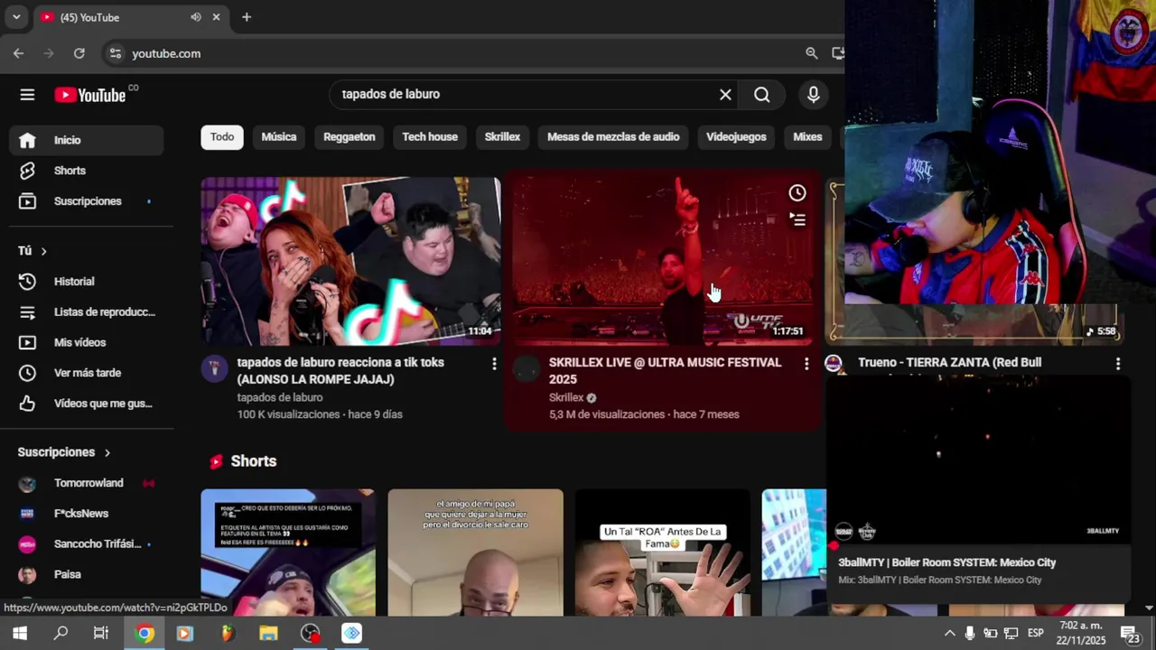Open the Sancocho Trifási... subscription channel
The width and height of the screenshot is (1156, 650).
(87, 544)
